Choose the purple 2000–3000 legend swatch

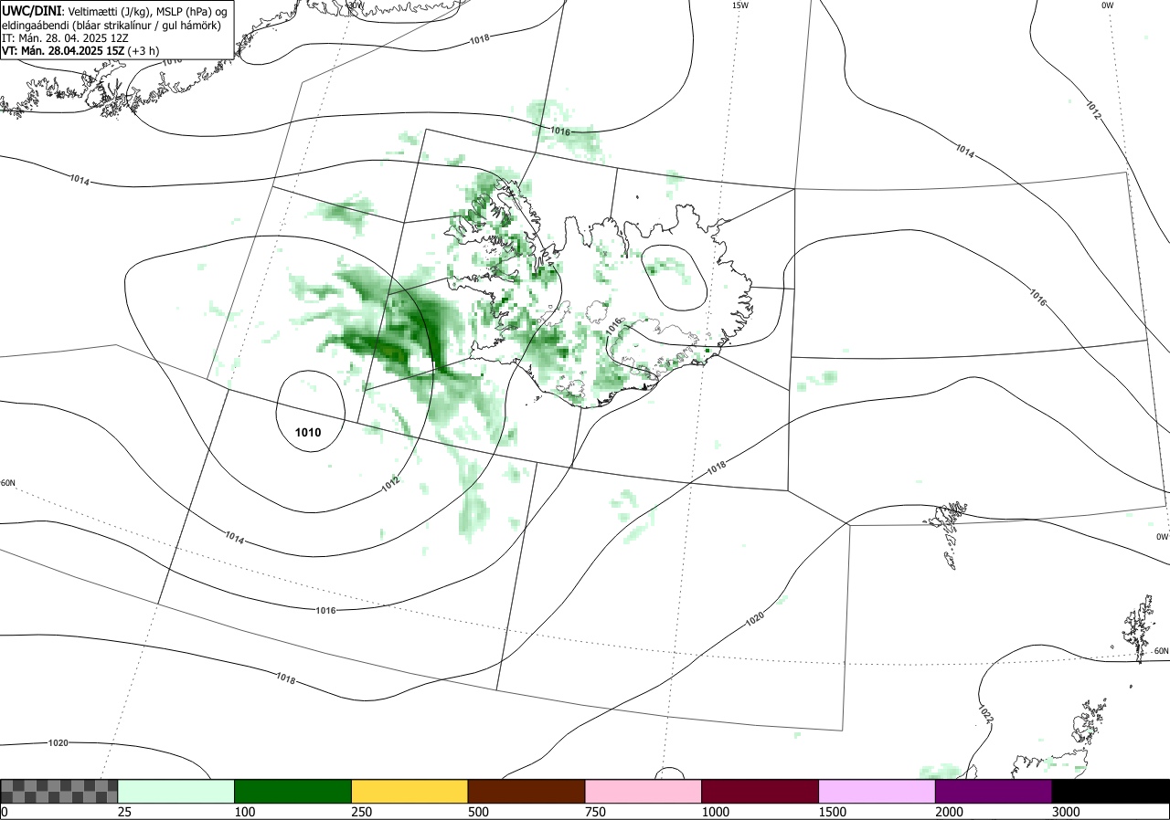tap(994, 791)
